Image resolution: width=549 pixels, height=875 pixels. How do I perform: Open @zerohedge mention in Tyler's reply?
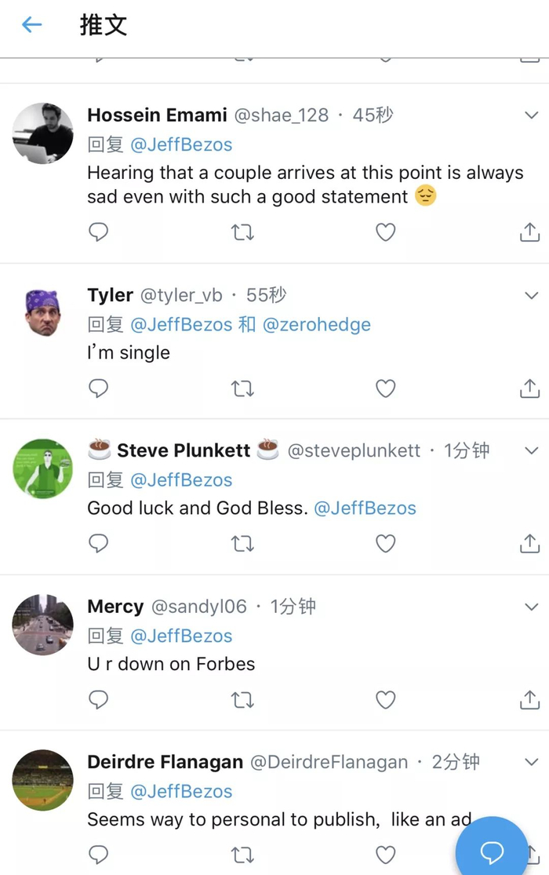[316, 325]
